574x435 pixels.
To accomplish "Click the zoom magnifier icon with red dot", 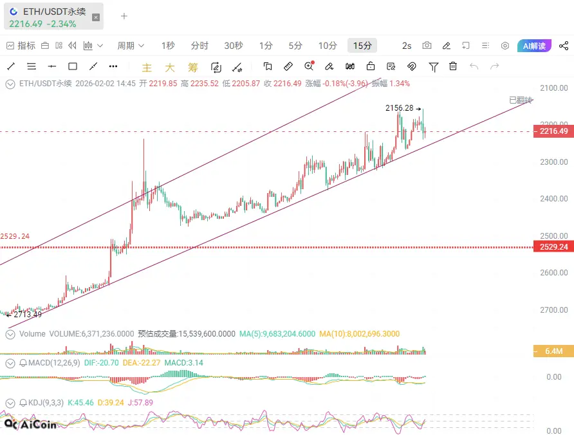I will pyautogui.click(x=310, y=66).
